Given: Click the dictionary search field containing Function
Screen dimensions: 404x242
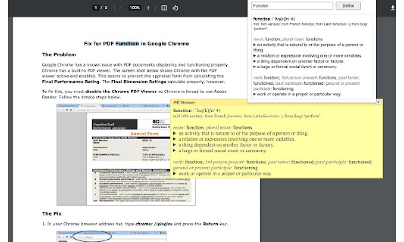Looking at the screenshot, I should click(292, 6).
